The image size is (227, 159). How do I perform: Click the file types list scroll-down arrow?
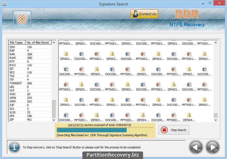tap(54, 120)
